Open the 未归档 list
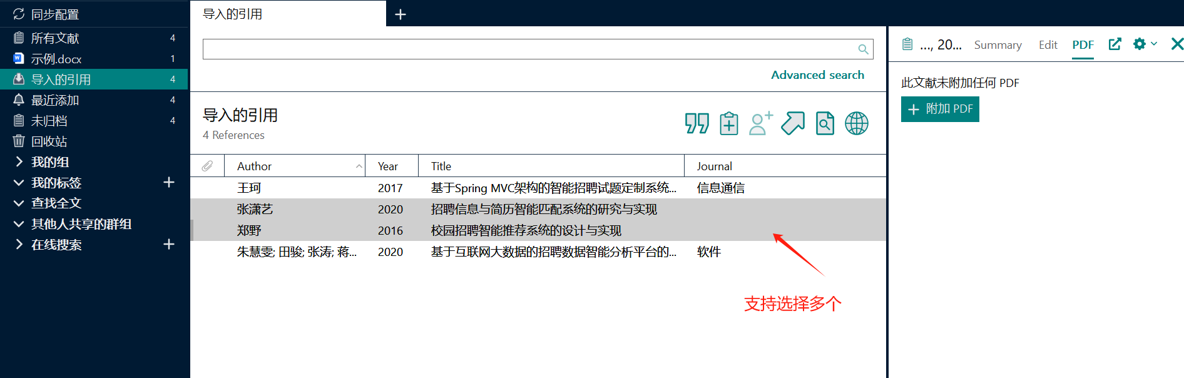 pyautogui.click(x=94, y=121)
